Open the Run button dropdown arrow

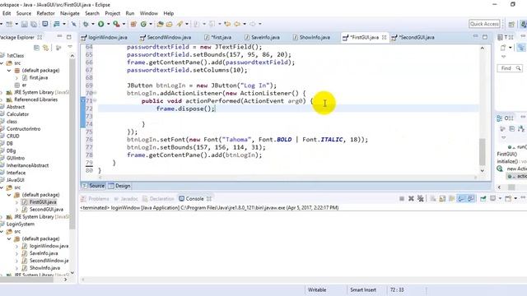[108, 24]
